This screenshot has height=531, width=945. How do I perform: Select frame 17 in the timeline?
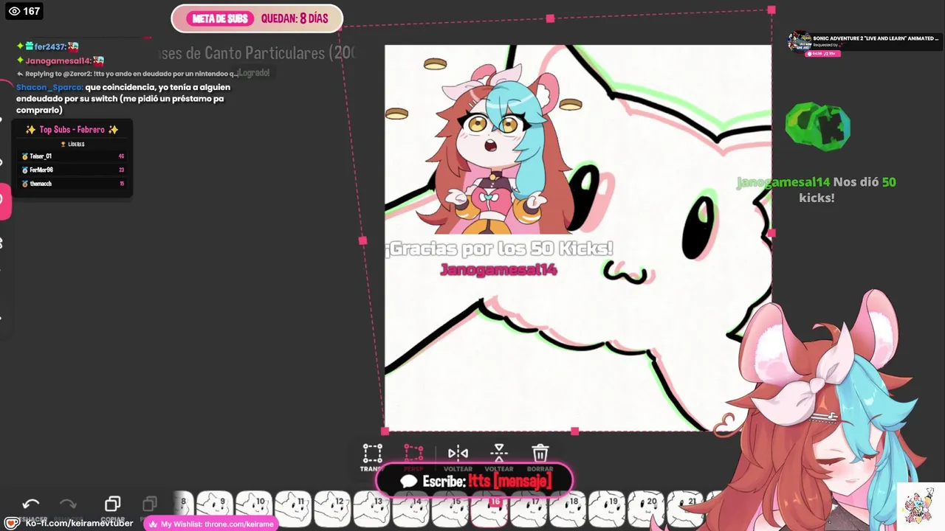point(528,509)
